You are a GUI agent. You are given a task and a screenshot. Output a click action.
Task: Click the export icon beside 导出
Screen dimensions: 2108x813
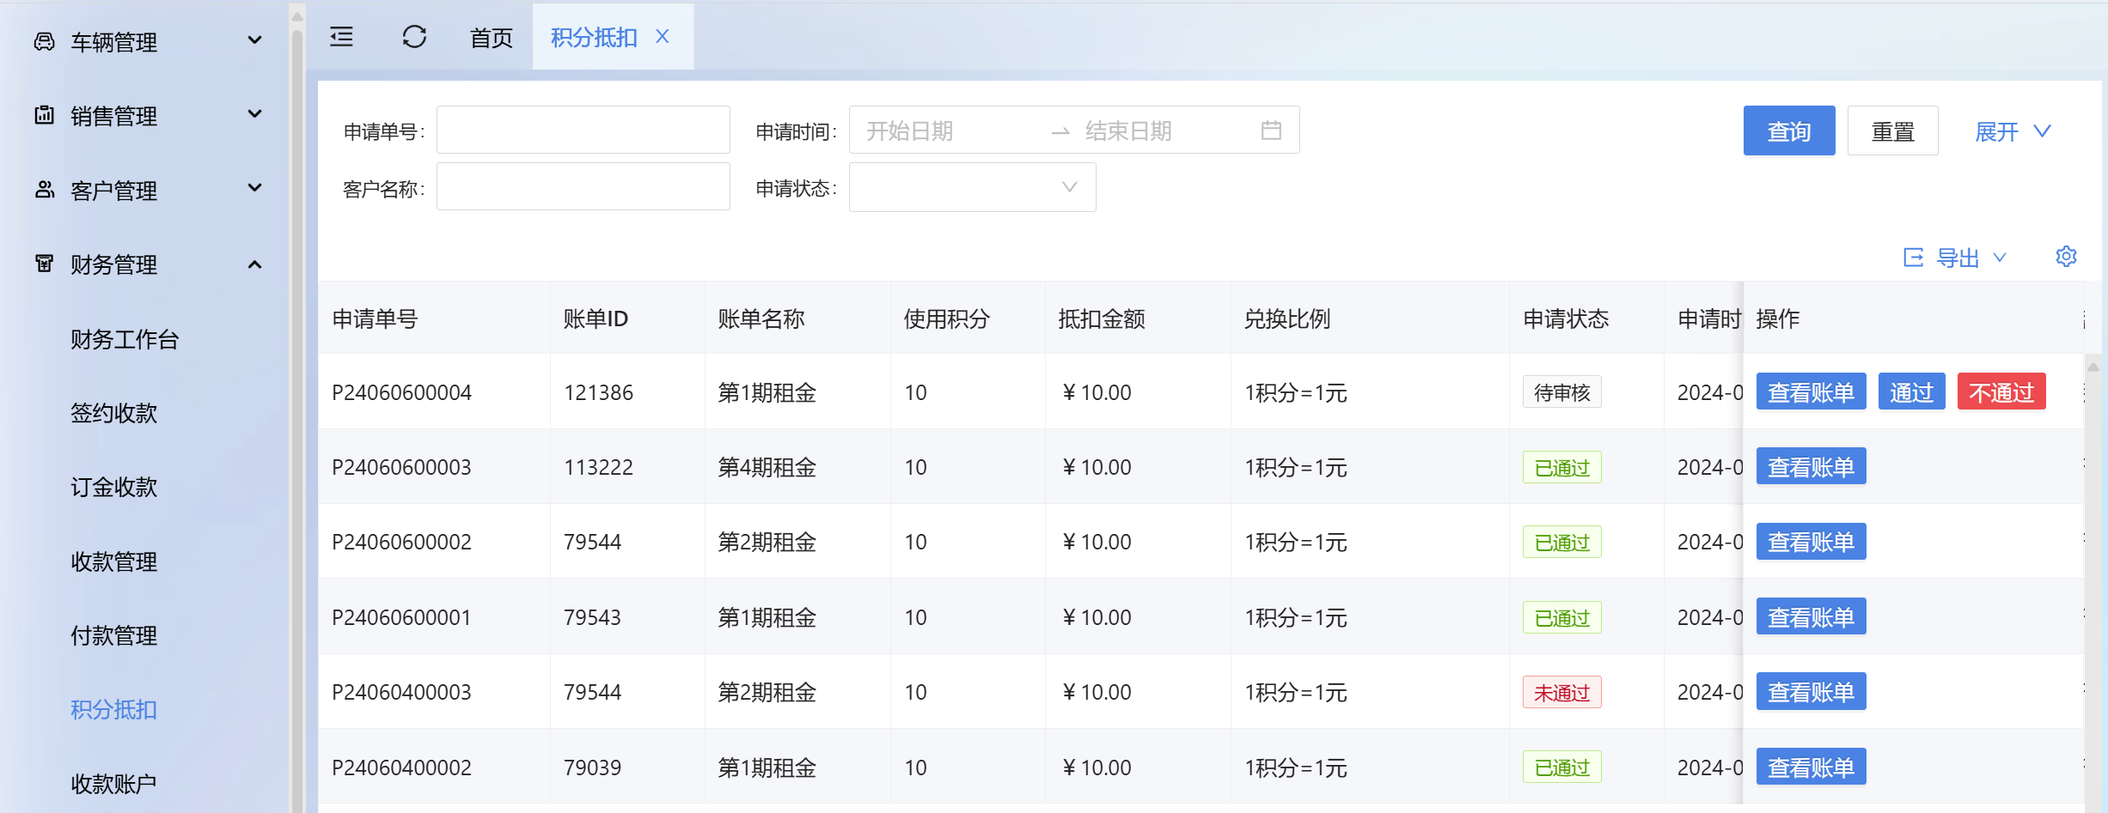tap(1913, 258)
